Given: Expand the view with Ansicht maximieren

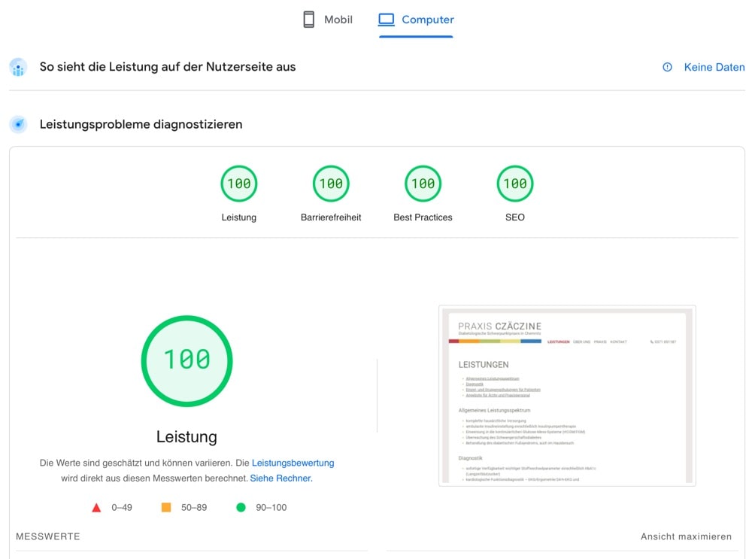Looking at the screenshot, I should [686, 536].
